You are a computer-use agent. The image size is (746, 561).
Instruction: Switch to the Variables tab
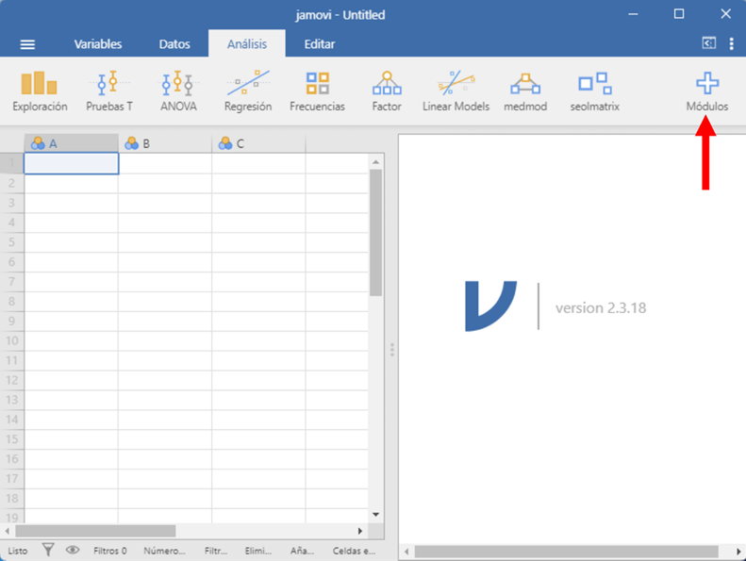point(98,44)
